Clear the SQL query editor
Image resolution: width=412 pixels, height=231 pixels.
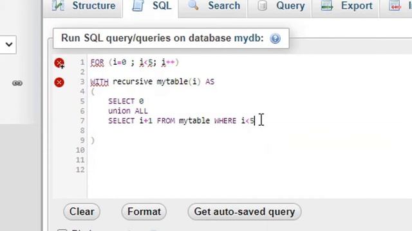[82, 212]
